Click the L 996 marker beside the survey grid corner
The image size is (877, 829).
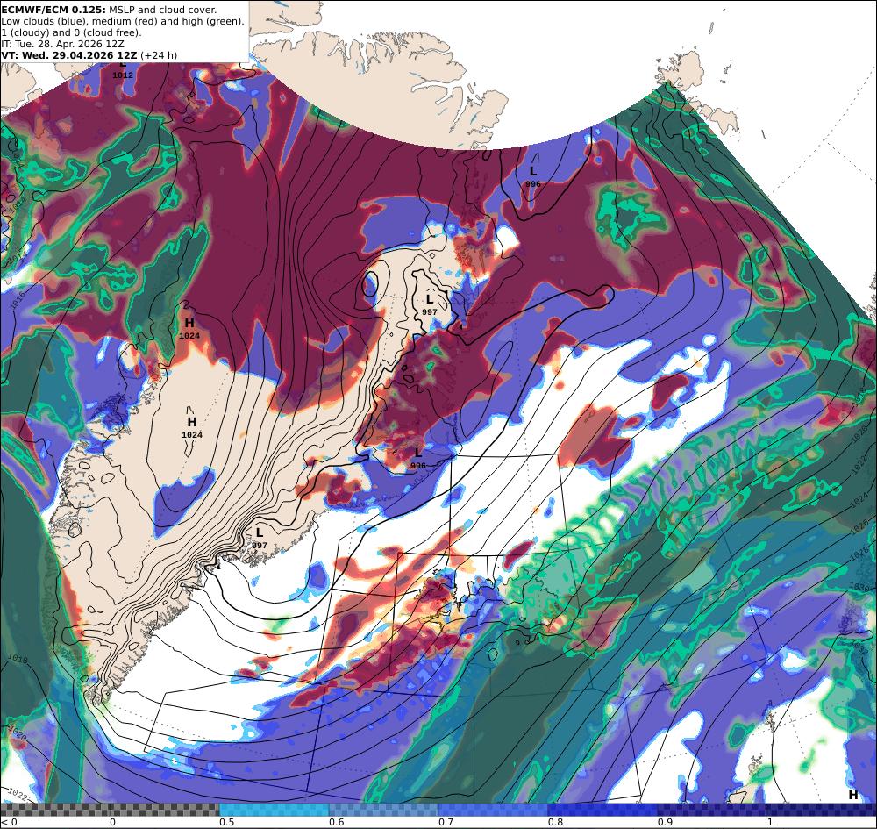(x=417, y=458)
